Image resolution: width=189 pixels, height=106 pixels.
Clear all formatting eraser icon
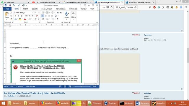coord(37,16)
